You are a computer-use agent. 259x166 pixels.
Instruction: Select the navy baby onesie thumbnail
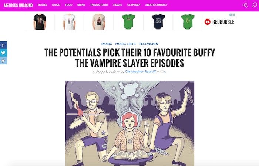(x=158, y=22)
